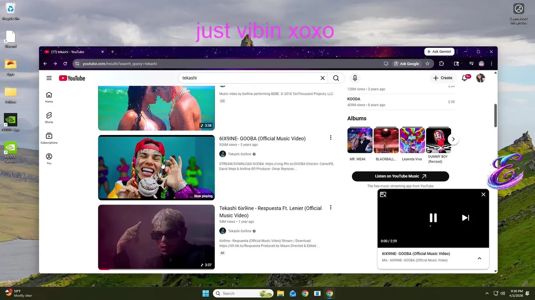Viewport: 535px width, 300px height.
Task: Open the Chrome extensions puzzle icon
Action: point(441,64)
